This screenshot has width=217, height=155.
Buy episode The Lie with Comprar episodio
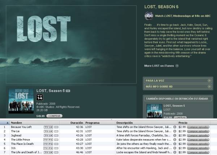click(x=198, y=131)
